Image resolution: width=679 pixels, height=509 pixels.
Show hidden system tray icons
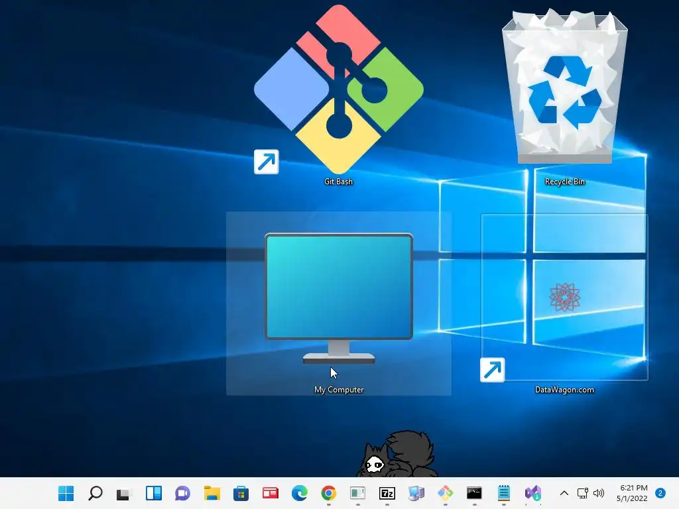(564, 493)
